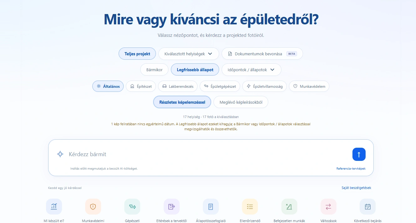Viewport: 416px width, 223px height.
Task: Choose the Munkavédelem viewpoint chip
Action: coord(309,86)
